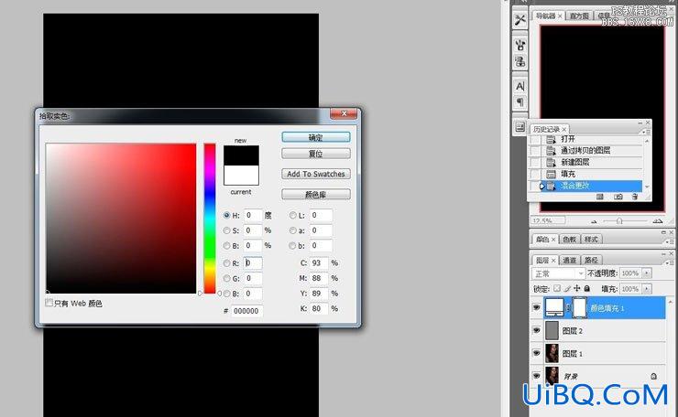Open the Paragraph panel icon
This screenshot has height=417, width=678.
coord(519,102)
